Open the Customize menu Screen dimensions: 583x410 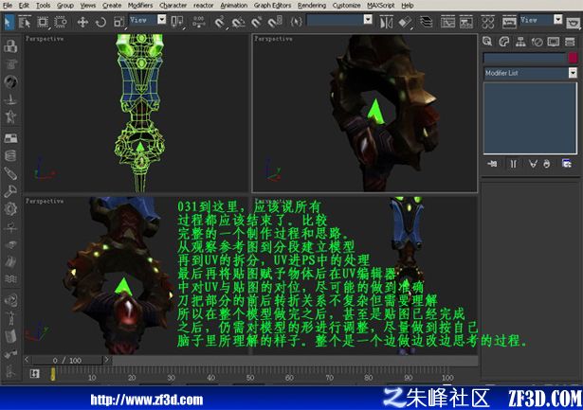(347, 6)
